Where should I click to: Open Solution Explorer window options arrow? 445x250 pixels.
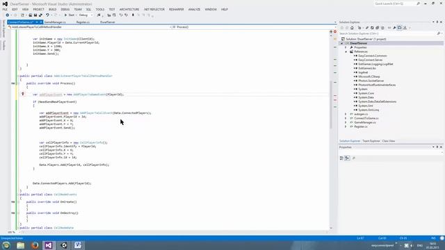click(433, 22)
